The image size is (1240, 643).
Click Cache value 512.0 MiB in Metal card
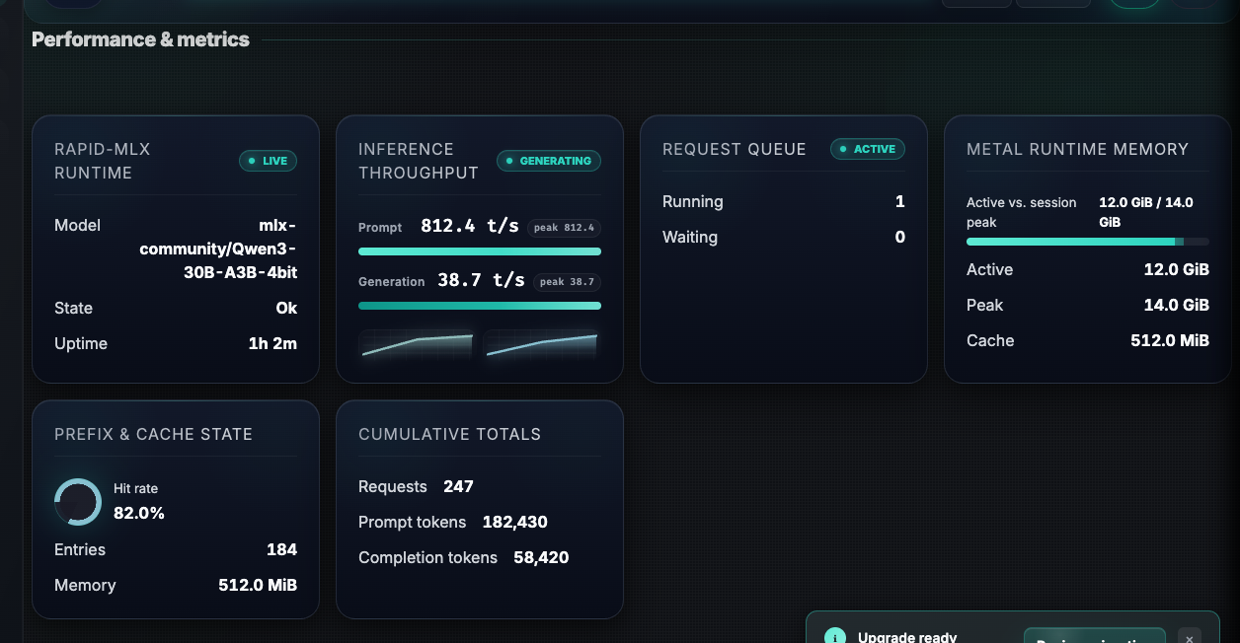1170,340
